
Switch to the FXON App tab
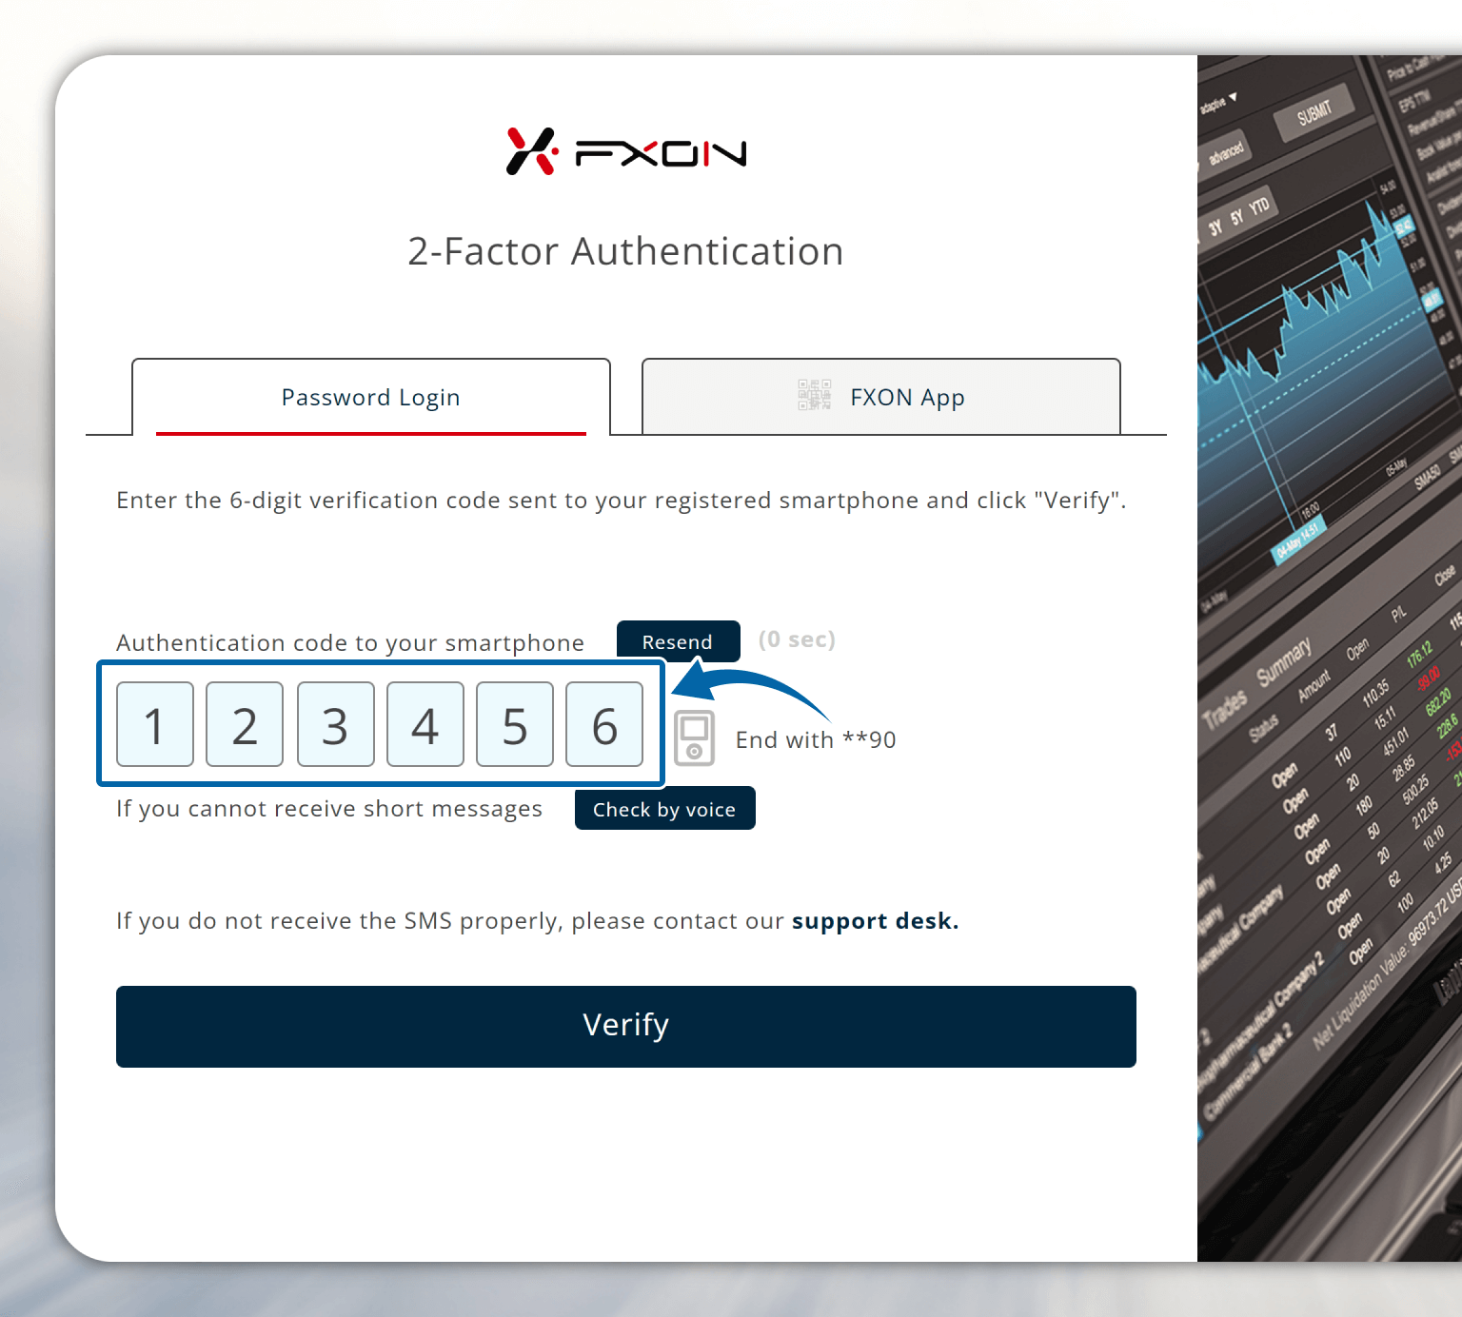tap(881, 397)
